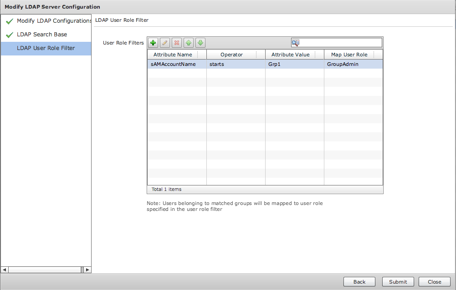Image resolution: width=456 pixels, height=290 pixels.
Task: Select the 'starts' operator cell
Action: 236,64
